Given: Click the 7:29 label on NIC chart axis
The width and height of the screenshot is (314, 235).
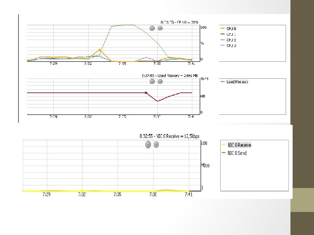Looking at the screenshot, I should 47,195.
